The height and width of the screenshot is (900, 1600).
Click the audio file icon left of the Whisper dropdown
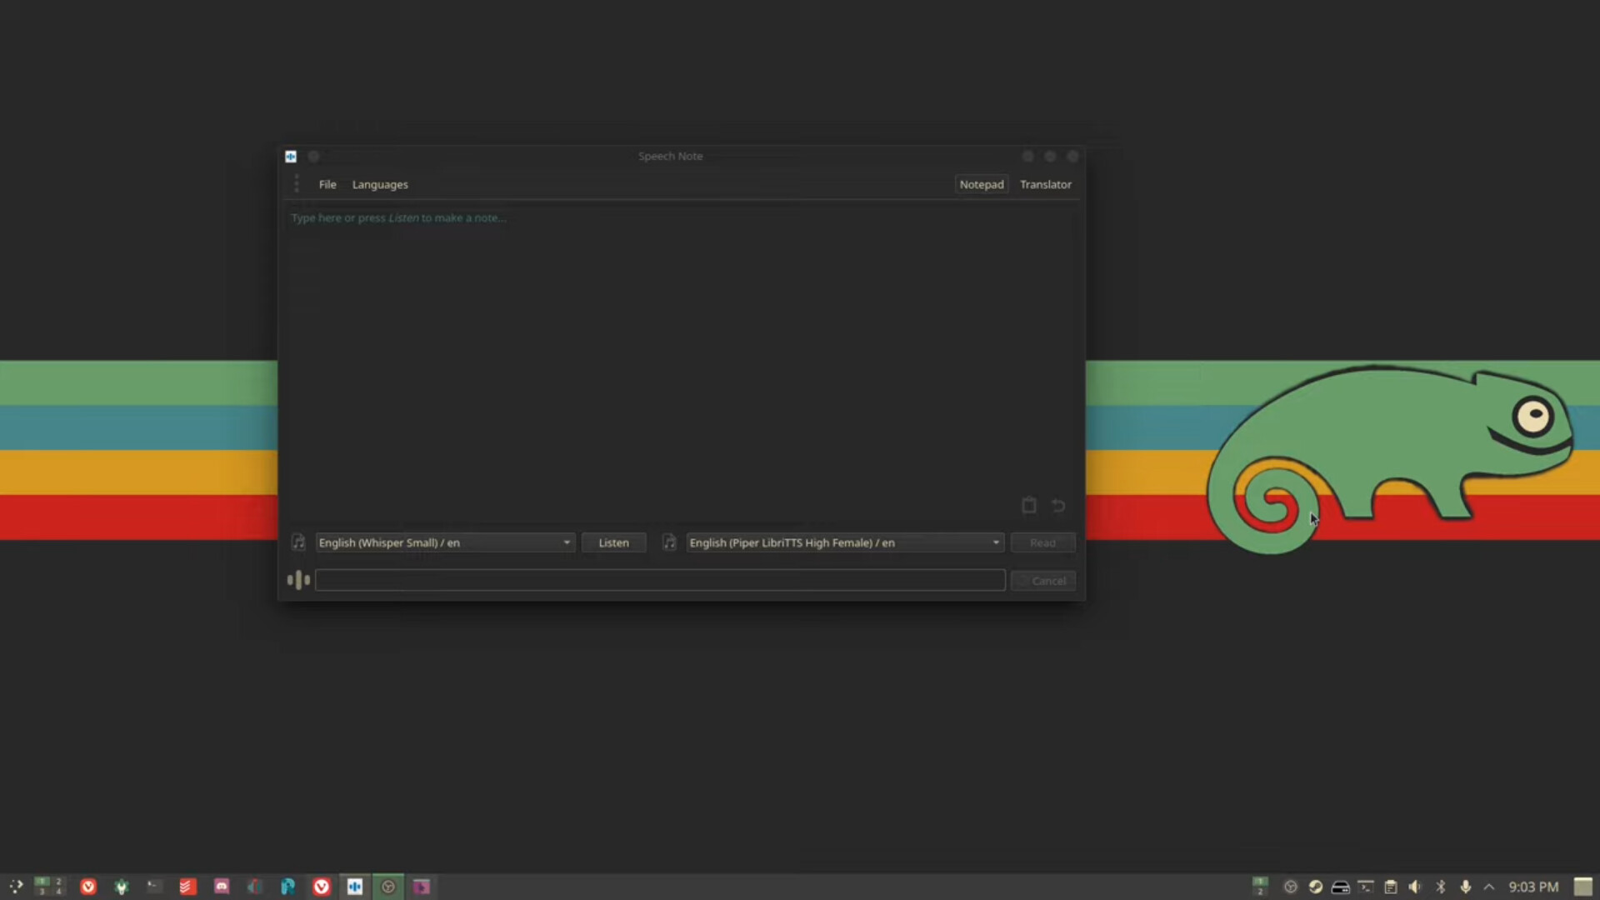click(x=298, y=542)
